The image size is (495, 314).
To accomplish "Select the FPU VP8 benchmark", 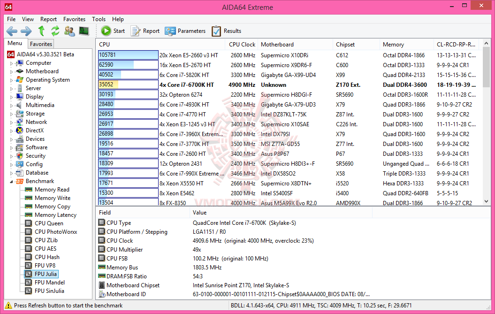I will coord(45,266).
